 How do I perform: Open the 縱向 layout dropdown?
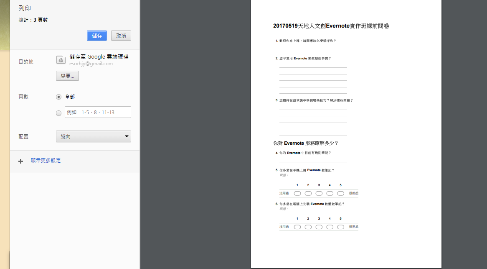click(x=94, y=136)
